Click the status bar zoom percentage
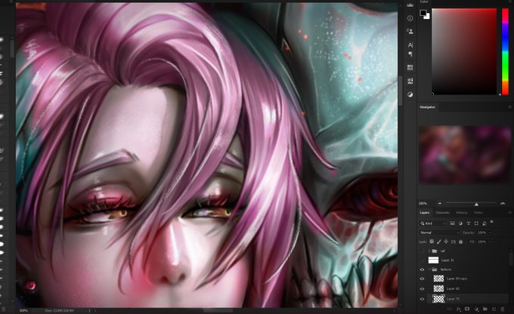The height and width of the screenshot is (314, 514). (23, 310)
